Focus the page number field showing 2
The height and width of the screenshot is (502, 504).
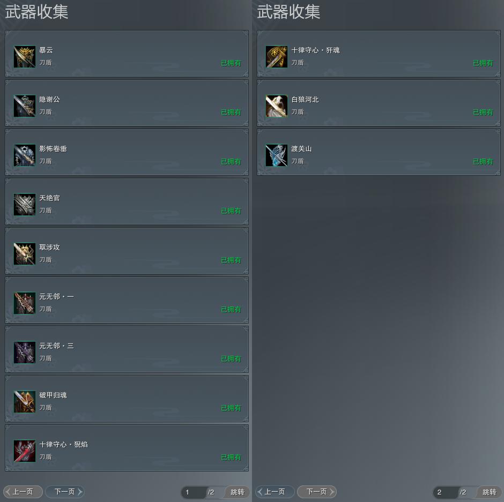point(446,492)
